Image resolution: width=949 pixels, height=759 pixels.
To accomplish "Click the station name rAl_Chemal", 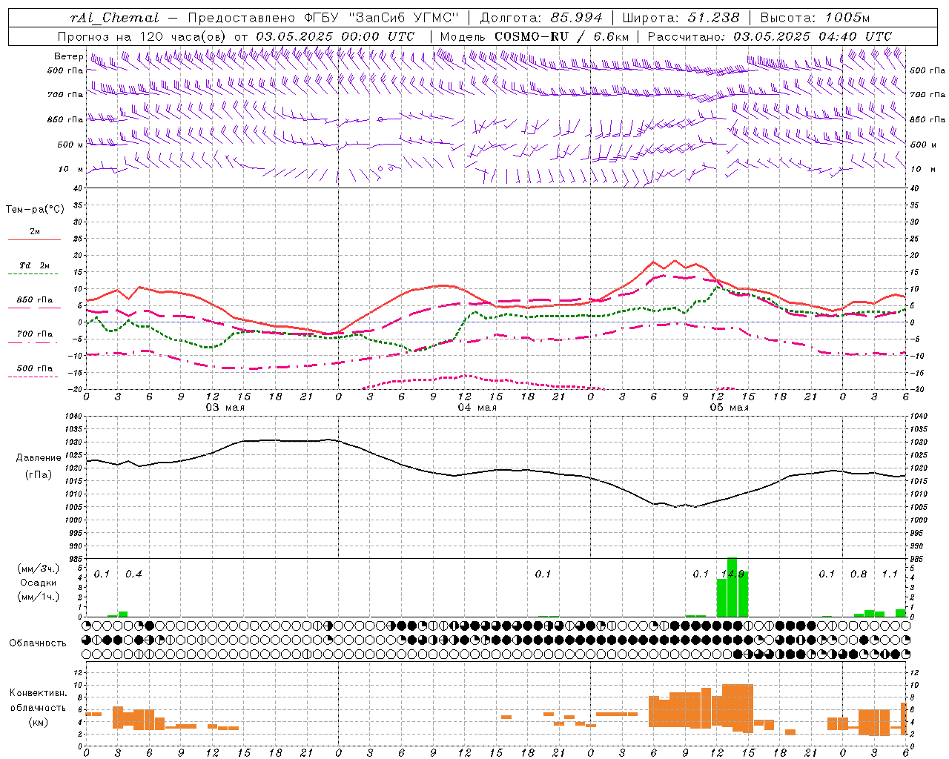I will [115, 18].
